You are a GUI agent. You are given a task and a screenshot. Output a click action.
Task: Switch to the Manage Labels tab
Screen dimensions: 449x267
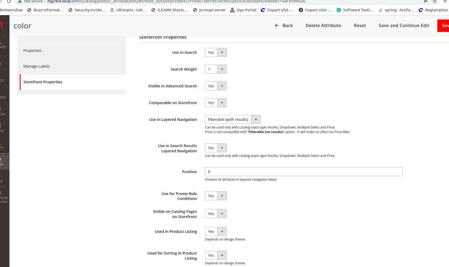(x=36, y=66)
